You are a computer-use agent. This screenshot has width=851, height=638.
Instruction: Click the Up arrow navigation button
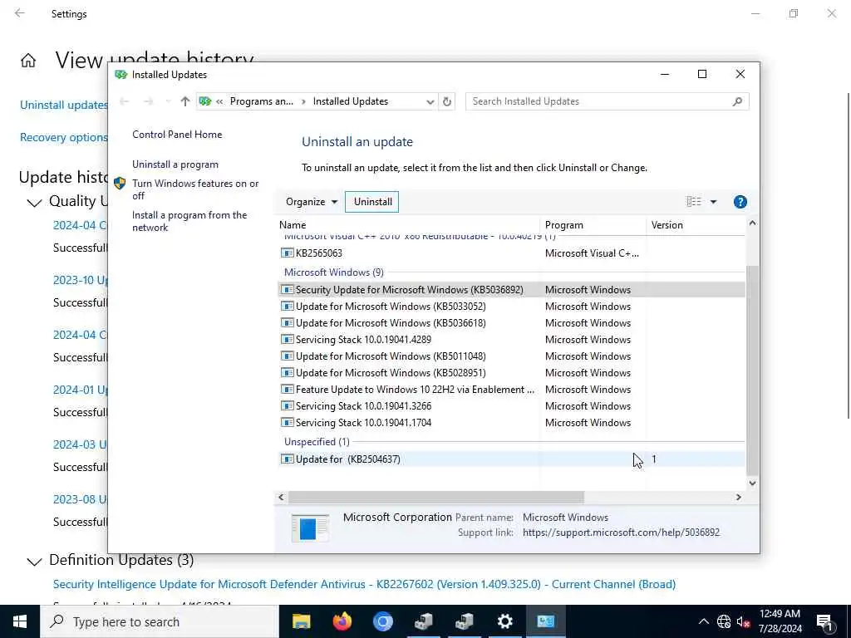point(185,101)
